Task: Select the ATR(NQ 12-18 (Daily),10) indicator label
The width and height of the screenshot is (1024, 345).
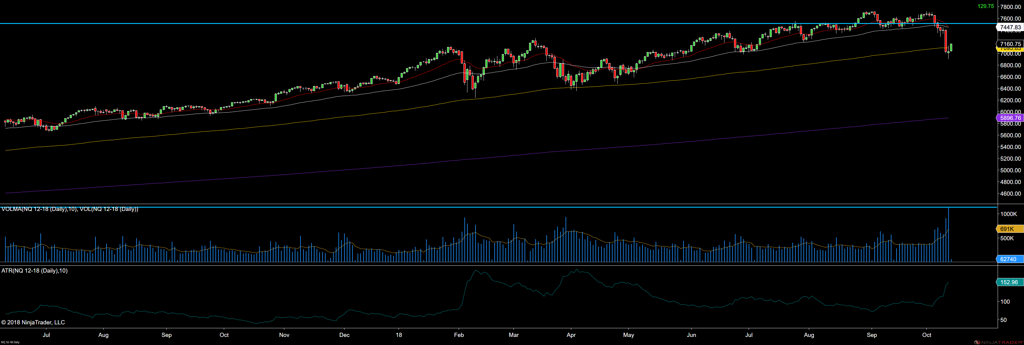Action: 35,271
